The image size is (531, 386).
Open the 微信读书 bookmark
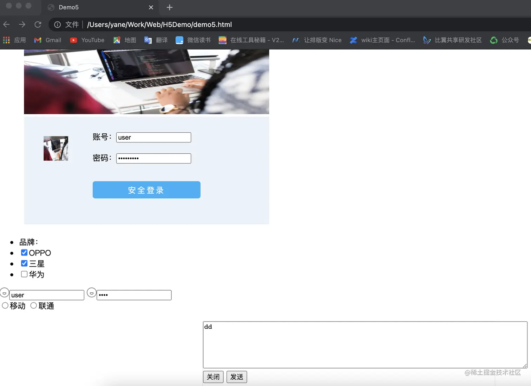[x=194, y=40]
